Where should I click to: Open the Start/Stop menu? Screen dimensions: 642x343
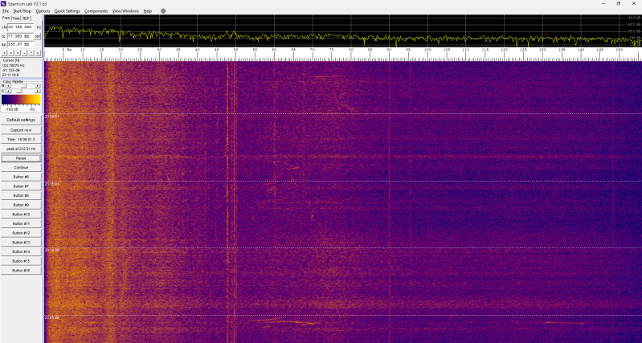[x=22, y=11]
